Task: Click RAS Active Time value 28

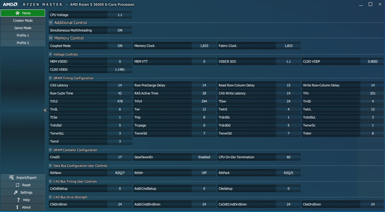Action: (x=204, y=93)
